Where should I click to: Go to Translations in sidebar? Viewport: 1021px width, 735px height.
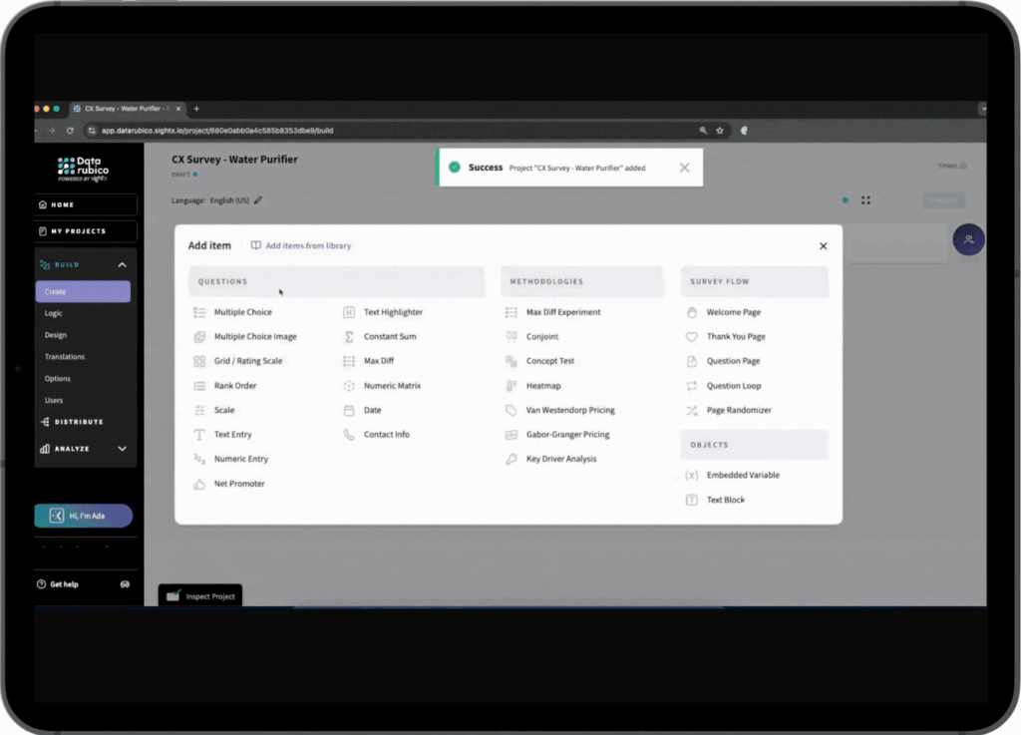[x=64, y=357]
